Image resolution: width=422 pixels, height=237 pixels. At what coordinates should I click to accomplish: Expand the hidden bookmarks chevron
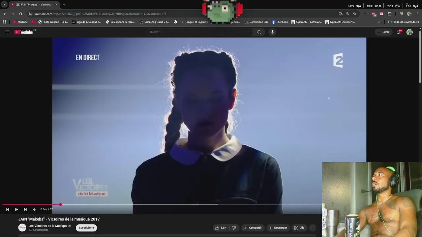pyautogui.click(x=379, y=22)
